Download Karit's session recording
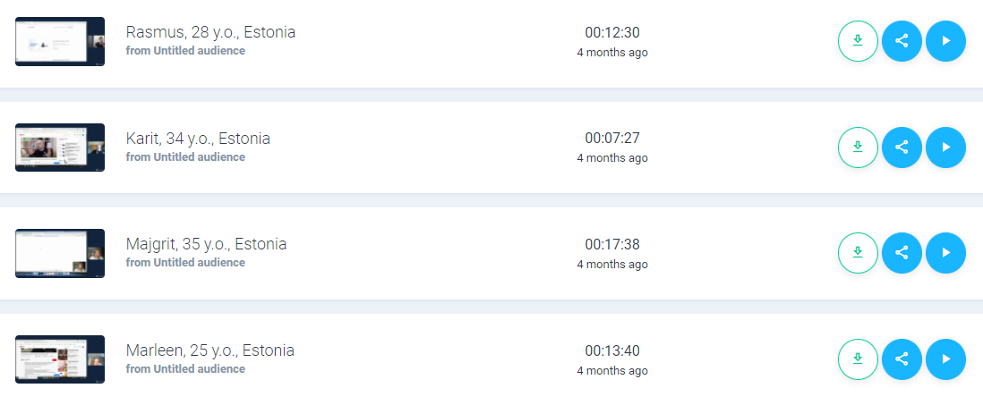 [x=858, y=148]
